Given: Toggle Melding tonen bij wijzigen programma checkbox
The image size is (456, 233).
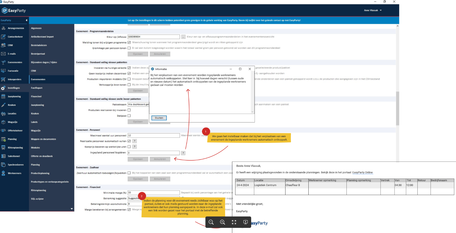Looking at the screenshot, I should pyautogui.click(x=129, y=42).
